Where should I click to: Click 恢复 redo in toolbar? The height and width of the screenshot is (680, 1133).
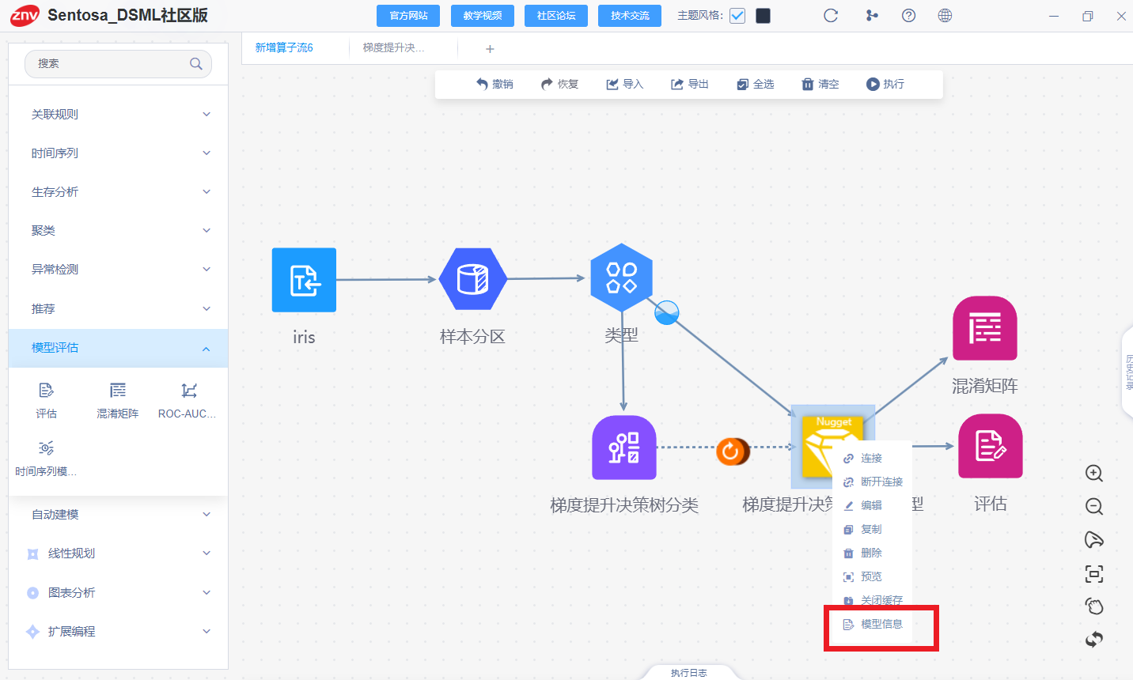pyautogui.click(x=560, y=84)
